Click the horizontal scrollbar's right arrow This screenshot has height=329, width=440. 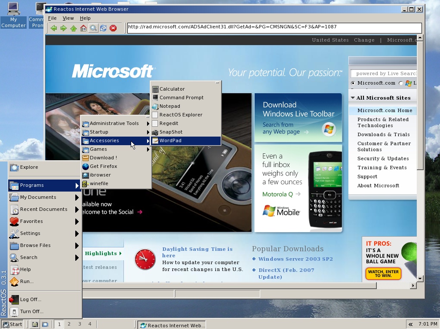(x=413, y=286)
